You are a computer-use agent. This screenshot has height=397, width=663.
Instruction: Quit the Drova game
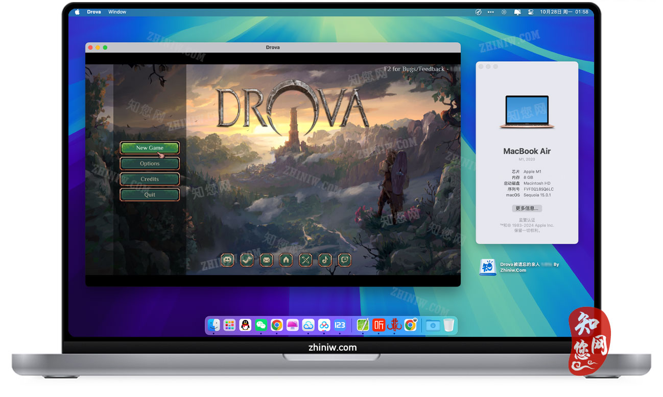click(150, 195)
